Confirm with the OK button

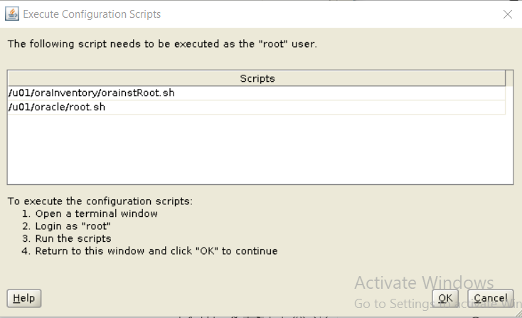445,298
